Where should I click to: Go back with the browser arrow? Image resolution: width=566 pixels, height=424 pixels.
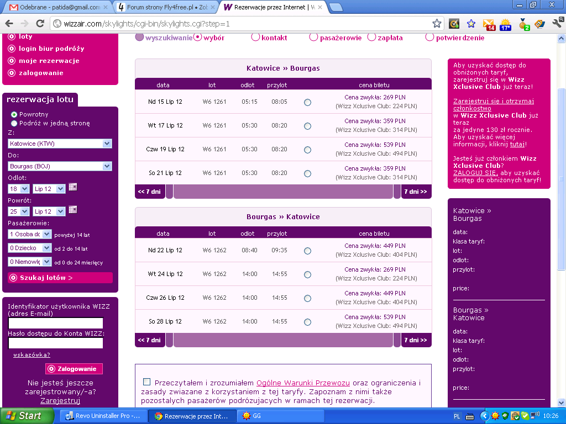tap(9, 24)
